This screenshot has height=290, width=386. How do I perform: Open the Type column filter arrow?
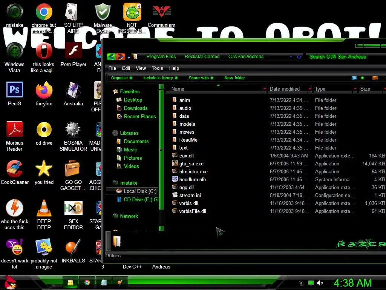(355, 89)
